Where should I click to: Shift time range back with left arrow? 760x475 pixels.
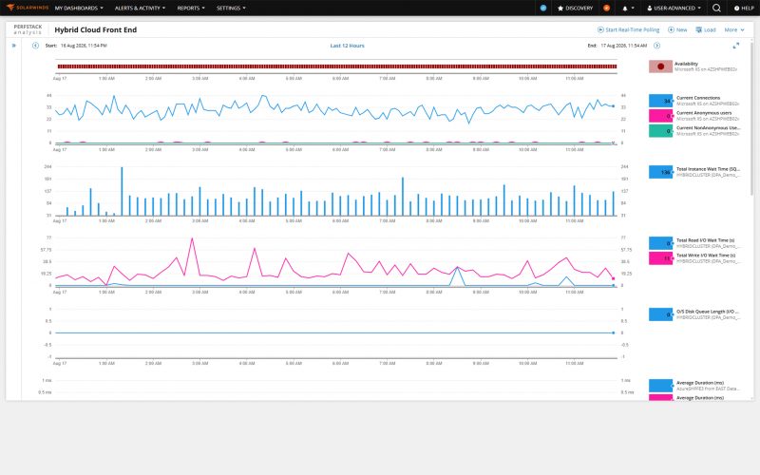(x=35, y=46)
